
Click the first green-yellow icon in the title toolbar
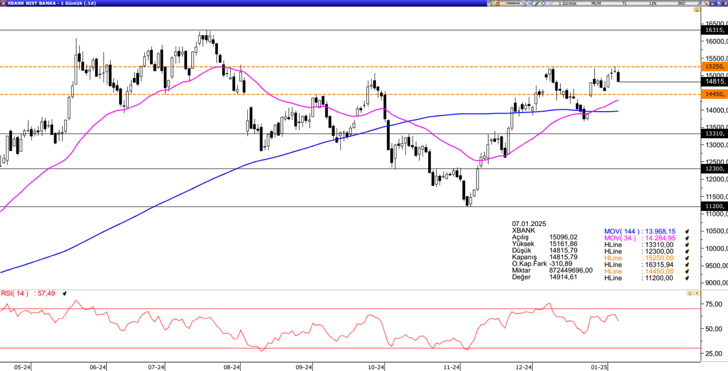(x=490, y=3)
